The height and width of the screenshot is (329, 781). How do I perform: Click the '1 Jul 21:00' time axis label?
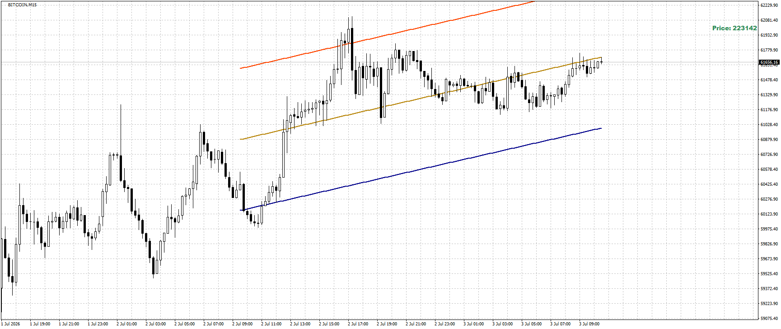coord(69,324)
